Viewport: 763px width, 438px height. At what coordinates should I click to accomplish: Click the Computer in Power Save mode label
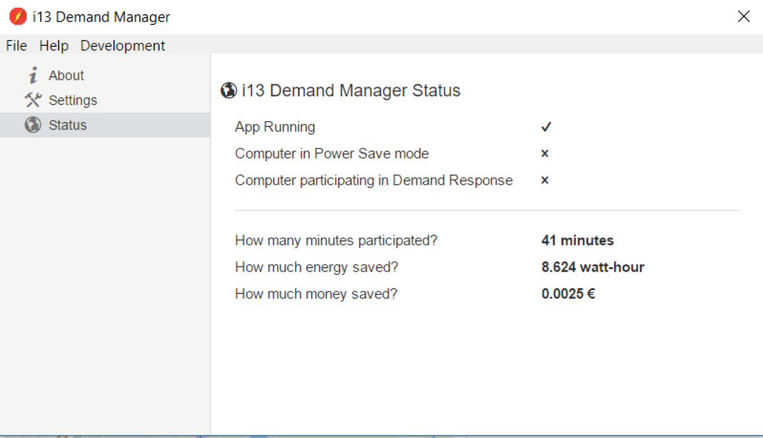coord(332,154)
